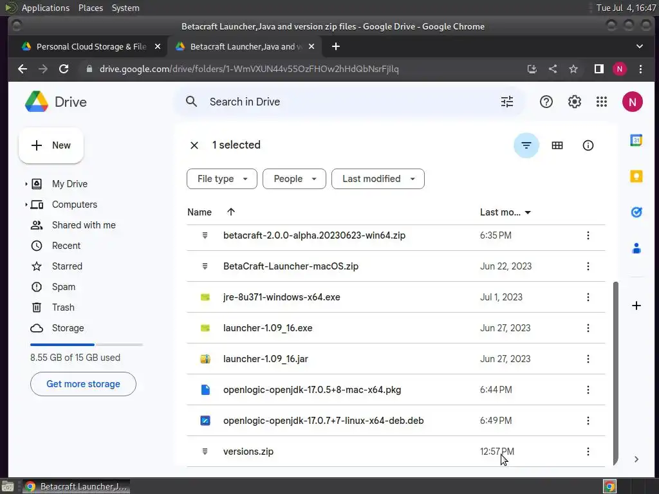Open new Chrome tab plus
The width and height of the screenshot is (659, 494).
335,46
